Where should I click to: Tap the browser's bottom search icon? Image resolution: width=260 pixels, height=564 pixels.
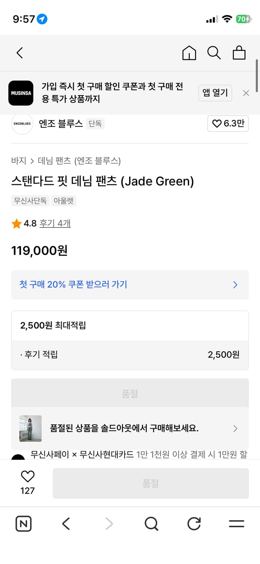click(x=151, y=523)
